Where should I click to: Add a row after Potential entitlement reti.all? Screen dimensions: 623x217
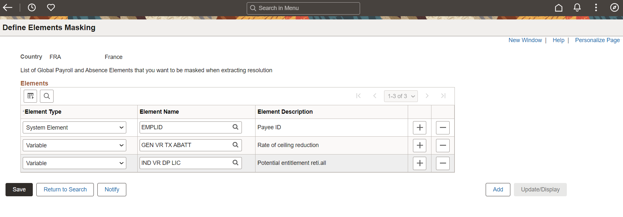click(x=419, y=163)
